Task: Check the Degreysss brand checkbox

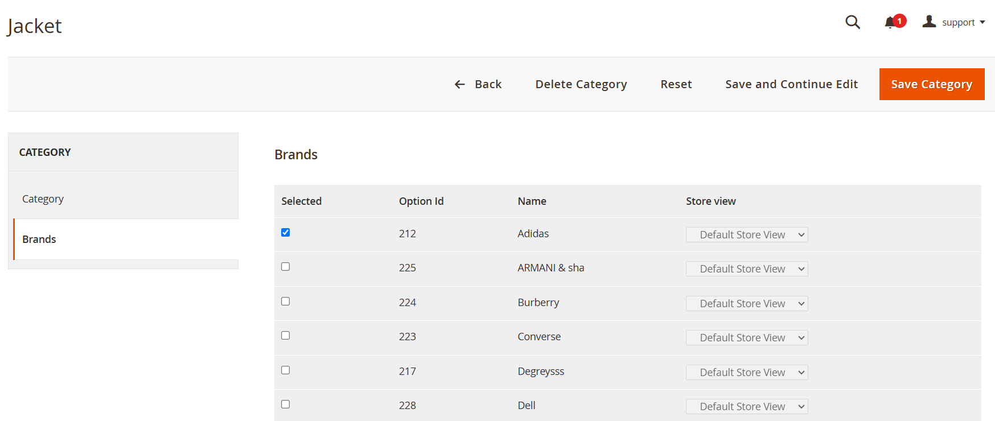Action: coord(286,370)
